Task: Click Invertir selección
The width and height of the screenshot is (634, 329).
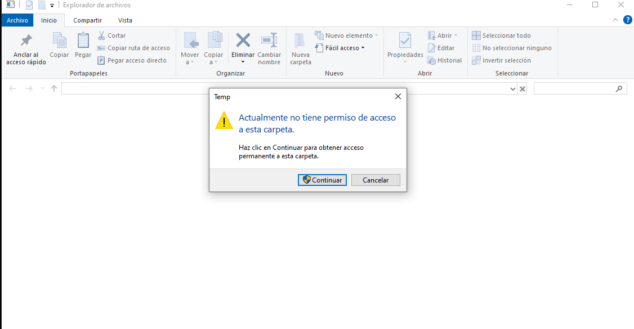Action: point(501,60)
